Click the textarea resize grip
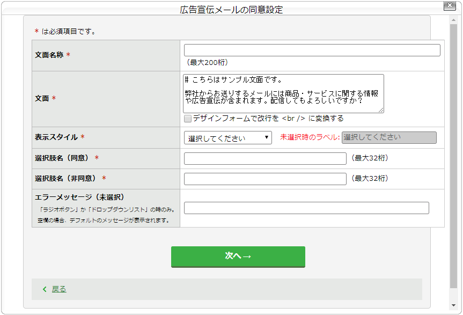Screen dimensions: 463x315 pyautogui.click(x=381, y=110)
